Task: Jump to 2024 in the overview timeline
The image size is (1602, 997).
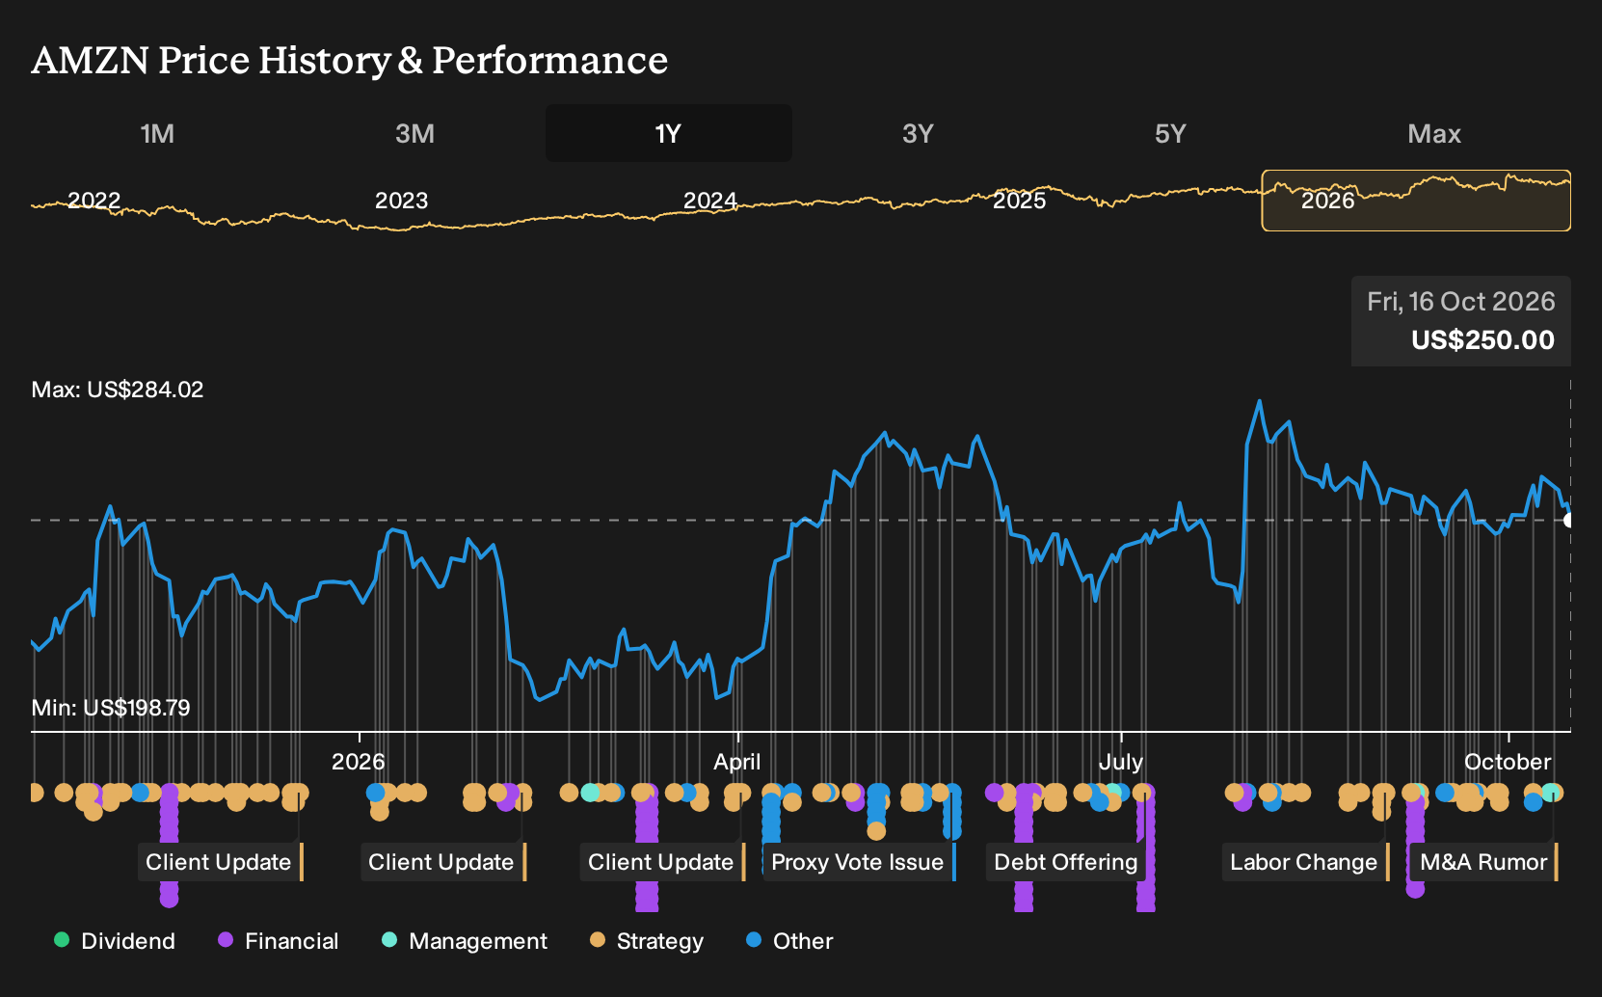Action: (x=710, y=201)
